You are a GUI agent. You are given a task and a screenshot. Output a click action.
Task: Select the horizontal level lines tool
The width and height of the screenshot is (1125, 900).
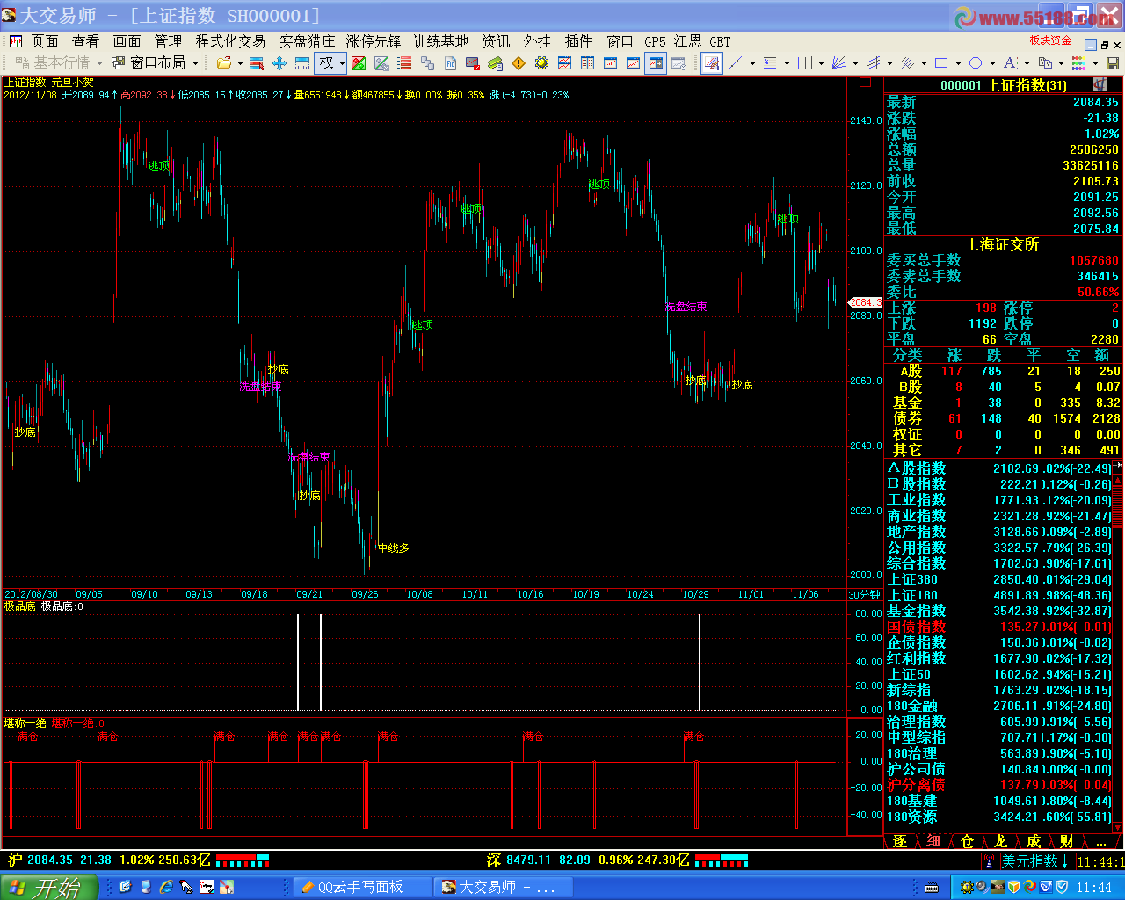coord(771,63)
